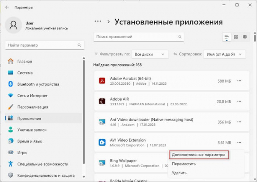Click Adobe AIR app name

coord(120,99)
